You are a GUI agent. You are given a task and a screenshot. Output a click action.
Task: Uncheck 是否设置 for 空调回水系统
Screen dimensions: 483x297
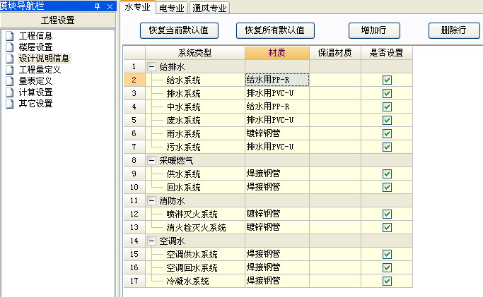(387, 267)
